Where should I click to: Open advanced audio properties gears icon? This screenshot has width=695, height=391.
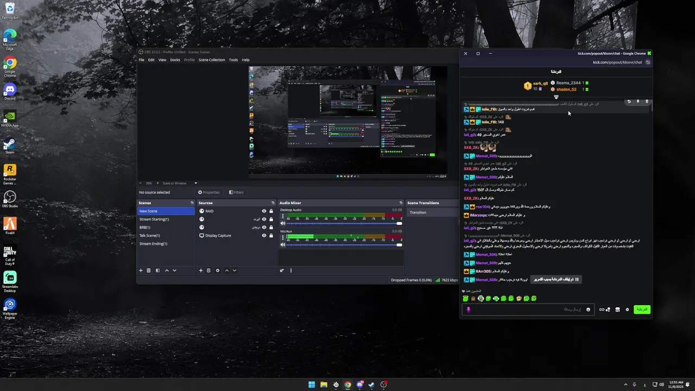point(282,270)
